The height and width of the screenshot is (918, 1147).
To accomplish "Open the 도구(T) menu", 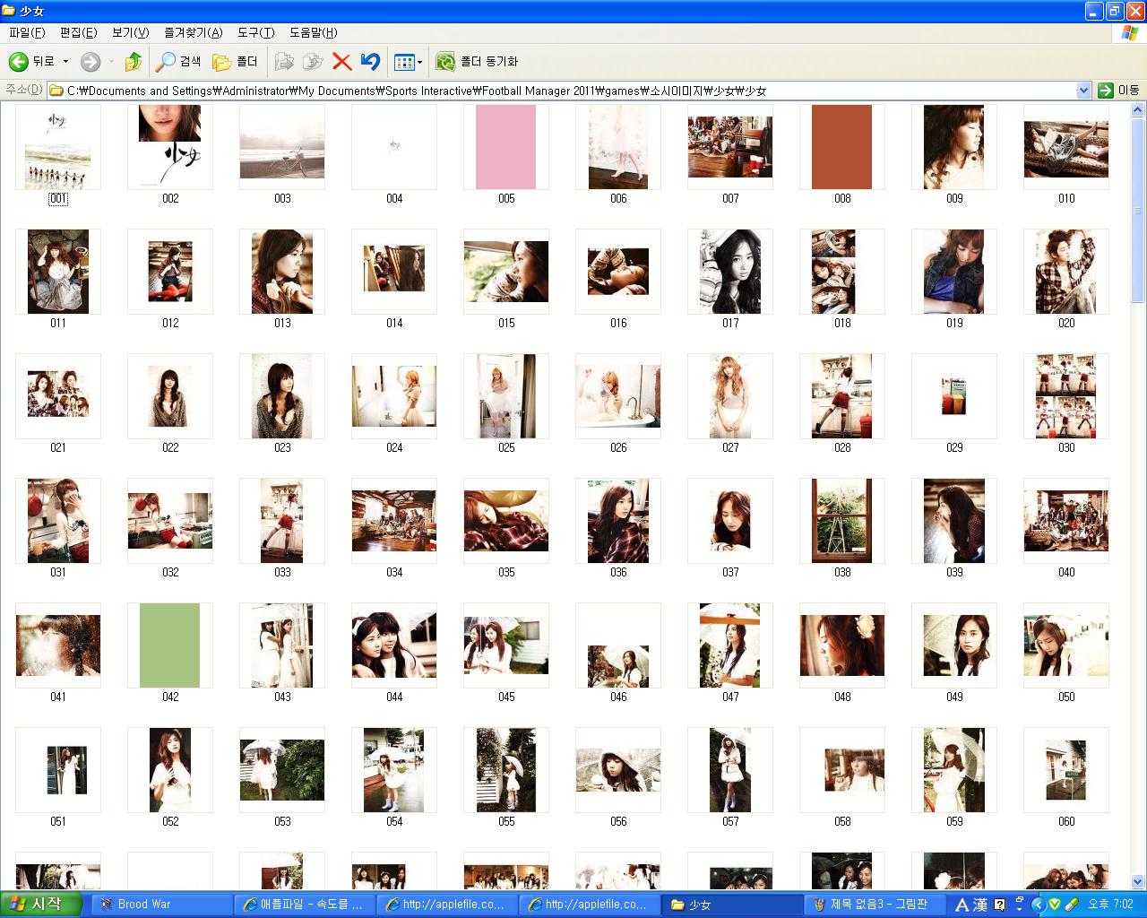I will [x=255, y=32].
